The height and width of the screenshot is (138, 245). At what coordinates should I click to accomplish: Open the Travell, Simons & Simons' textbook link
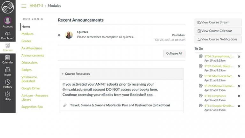coord(116,105)
